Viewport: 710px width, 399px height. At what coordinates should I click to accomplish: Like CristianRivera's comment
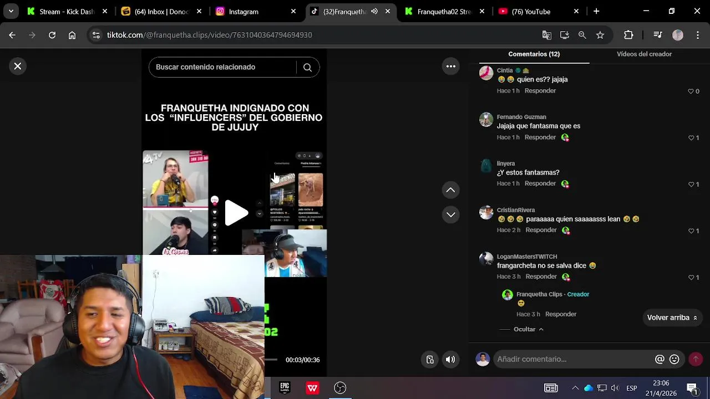[691, 231]
